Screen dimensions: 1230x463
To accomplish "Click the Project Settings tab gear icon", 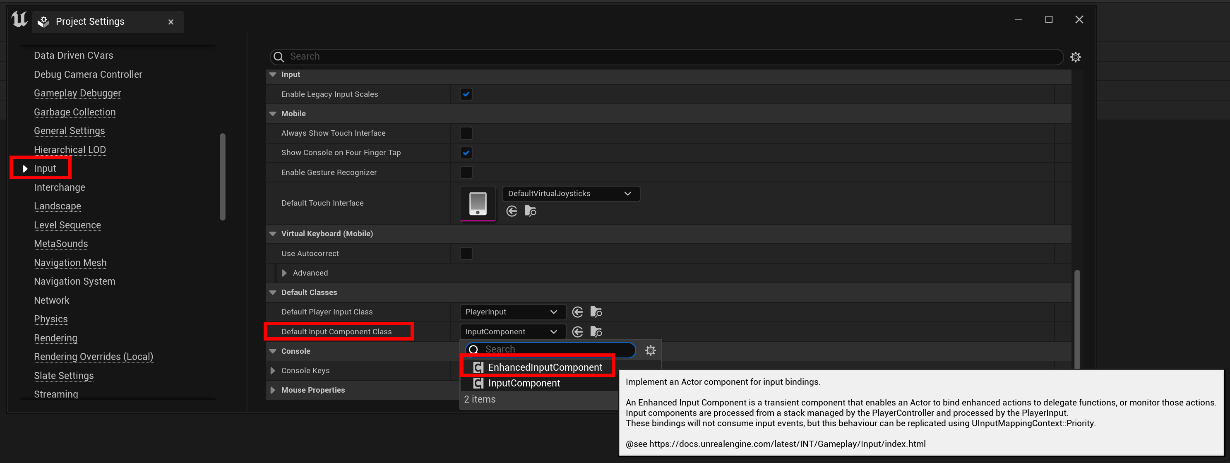I will (x=43, y=22).
